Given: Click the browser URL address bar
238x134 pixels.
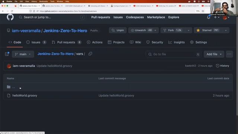Looking at the screenshot, I should (115, 11).
